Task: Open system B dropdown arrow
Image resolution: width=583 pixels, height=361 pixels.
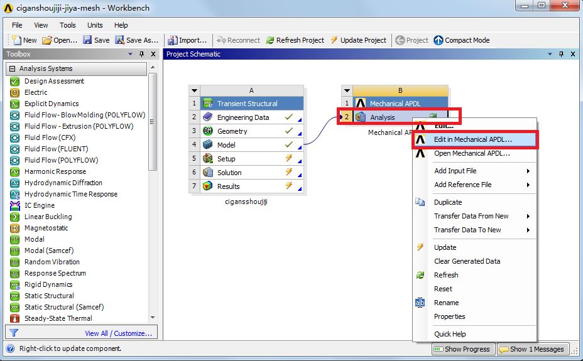Action: (347, 90)
